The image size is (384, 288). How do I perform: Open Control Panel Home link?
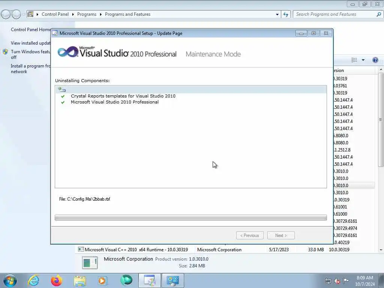click(31, 29)
